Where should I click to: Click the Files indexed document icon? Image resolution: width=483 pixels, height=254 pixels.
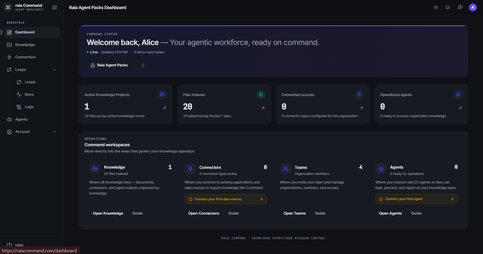tap(261, 95)
